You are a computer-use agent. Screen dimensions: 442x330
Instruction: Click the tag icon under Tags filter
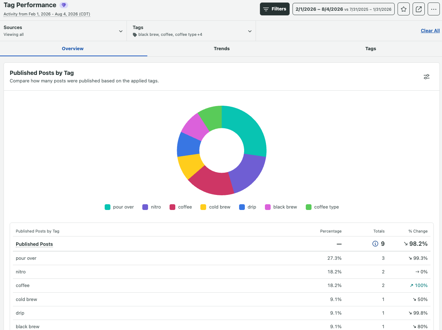(x=135, y=35)
